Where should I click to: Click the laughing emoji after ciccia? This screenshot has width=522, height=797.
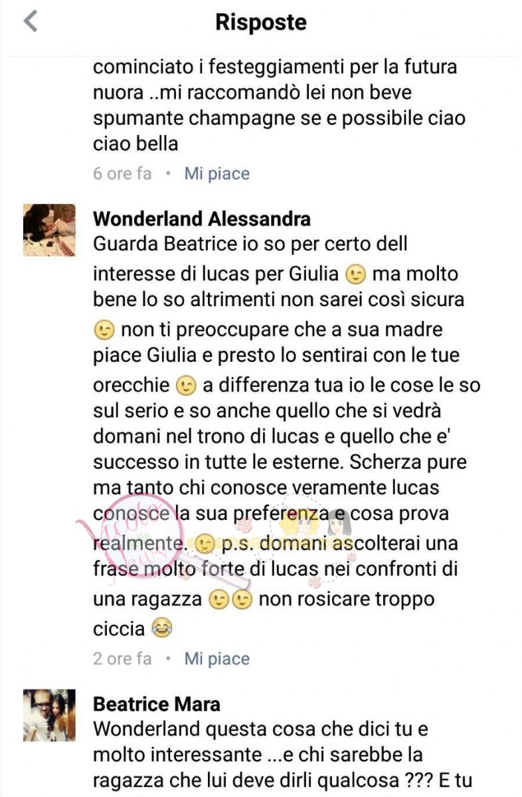tap(162, 628)
